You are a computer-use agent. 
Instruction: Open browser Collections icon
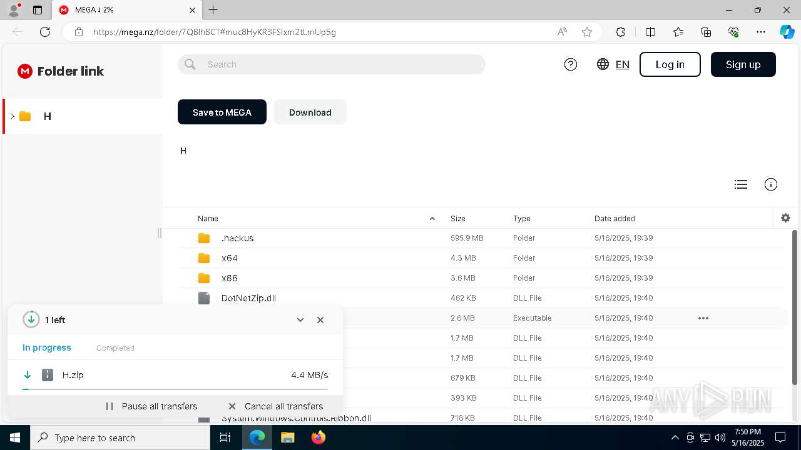click(706, 32)
